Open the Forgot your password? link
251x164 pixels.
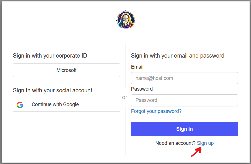pos(156,111)
